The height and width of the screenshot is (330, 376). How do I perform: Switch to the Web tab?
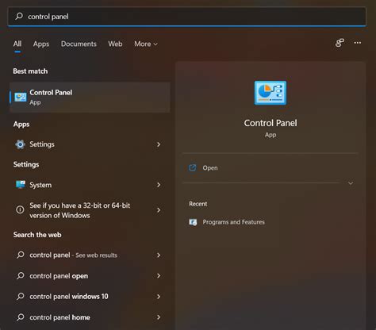point(115,44)
